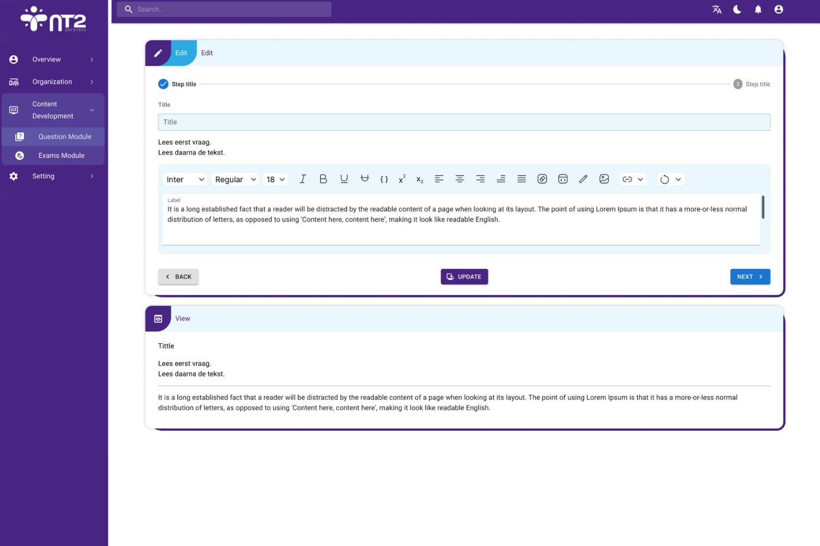The width and height of the screenshot is (820, 546).
Task: Insert inline code with braces icon
Action: [x=384, y=179]
